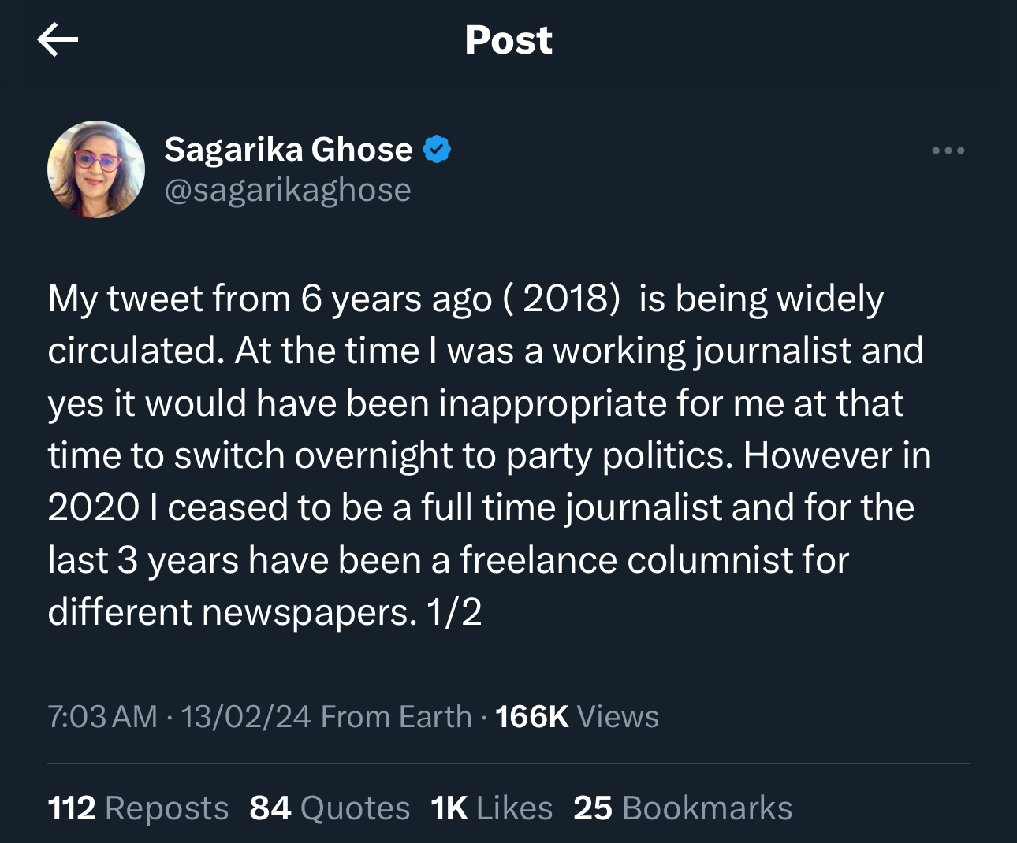Select the tweet body text
This screenshot has width=1017, height=843.
pyautogui.click(x=489, y=455)
